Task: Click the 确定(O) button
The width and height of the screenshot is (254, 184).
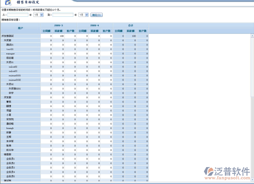Action: click(97, 15)
